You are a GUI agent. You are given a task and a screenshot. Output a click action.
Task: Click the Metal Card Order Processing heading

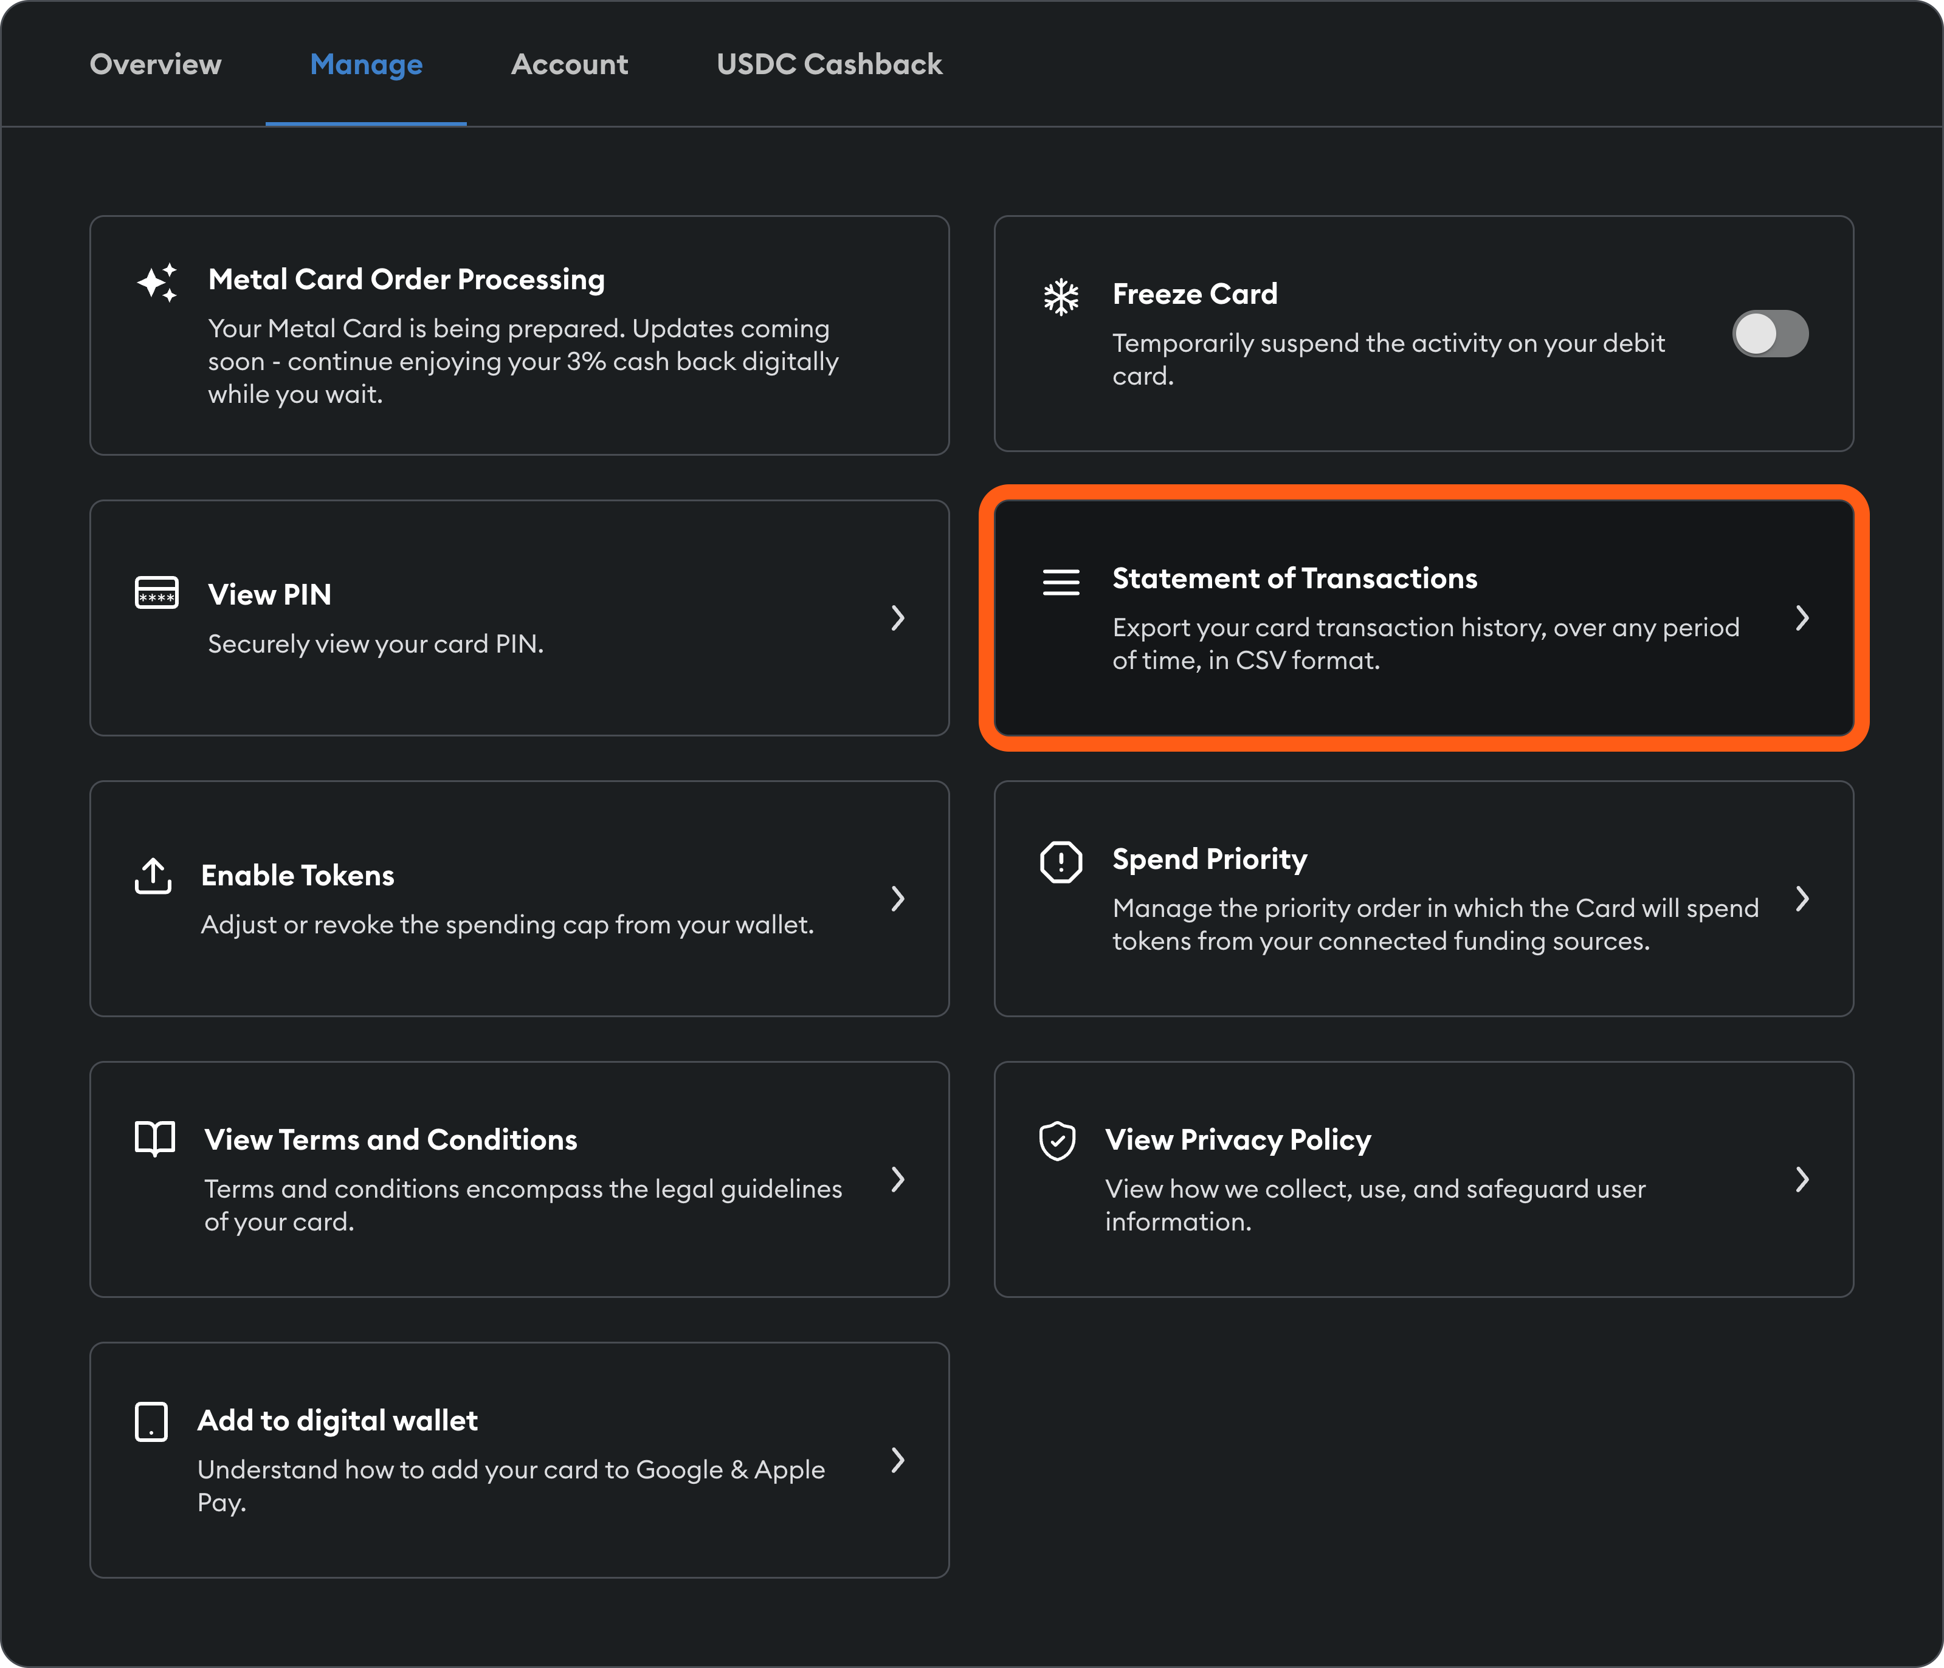coord(406,280)
